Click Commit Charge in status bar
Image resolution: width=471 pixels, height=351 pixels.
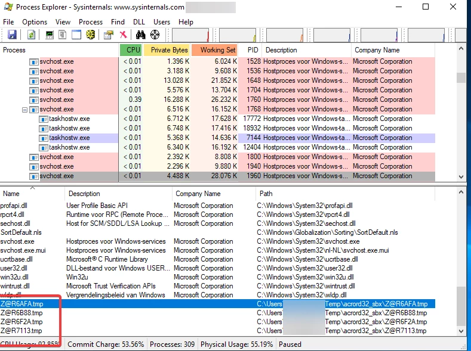(106, 344)
